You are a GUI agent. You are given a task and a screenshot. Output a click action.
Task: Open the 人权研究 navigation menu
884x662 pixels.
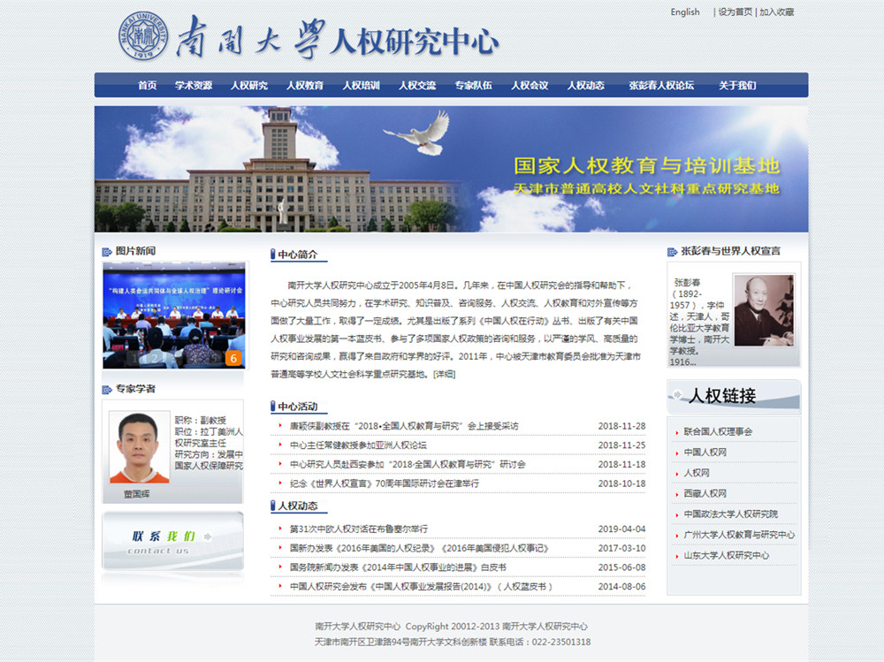pos(248,86)
